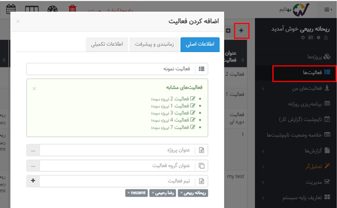Screen dimensions: 337x208
Task: Open خلاصه وضعیت تایم‌شیت‌ها in the sidebar
Action: tap(298, 135)
